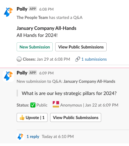Click the 6:09 PM message timestamp
The image size is (129, 146).
(x=46, y=73)
